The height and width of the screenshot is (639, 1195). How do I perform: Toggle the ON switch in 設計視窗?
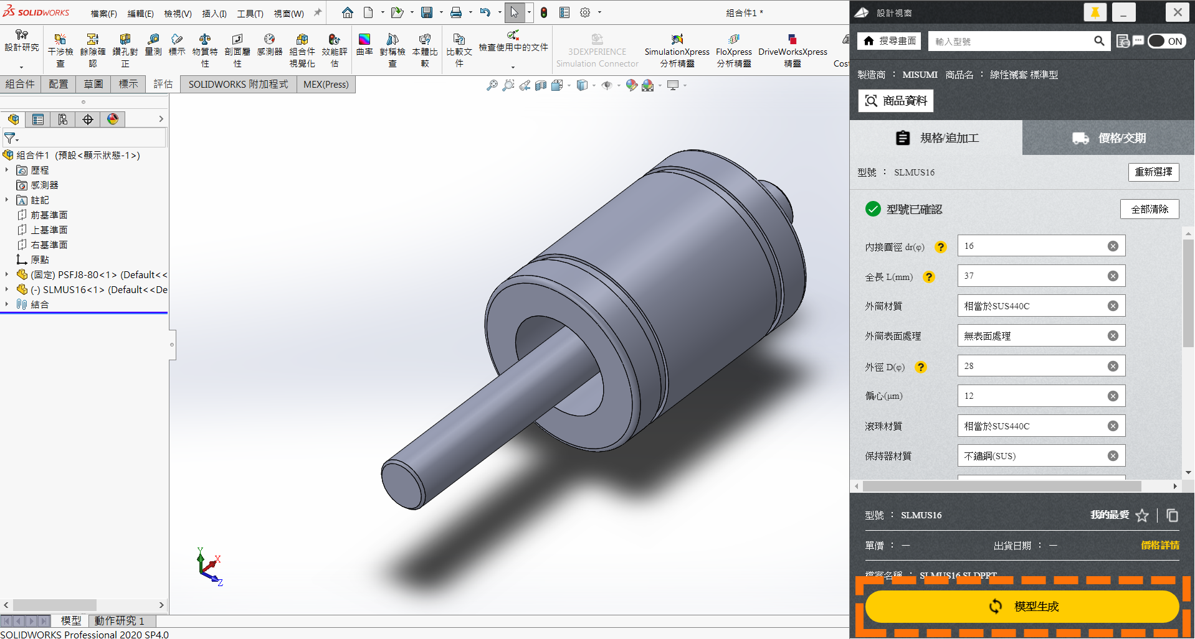(1166, 41)
